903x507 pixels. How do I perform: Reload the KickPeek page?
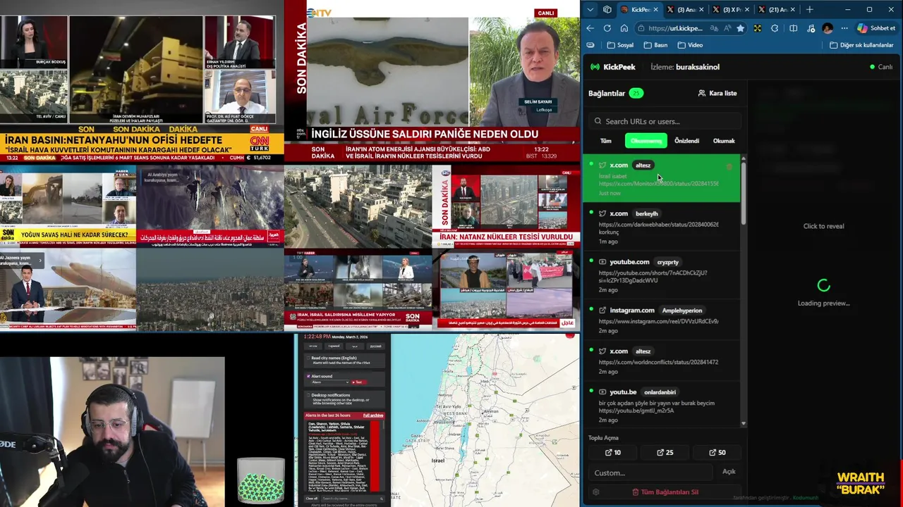point(607,28)
